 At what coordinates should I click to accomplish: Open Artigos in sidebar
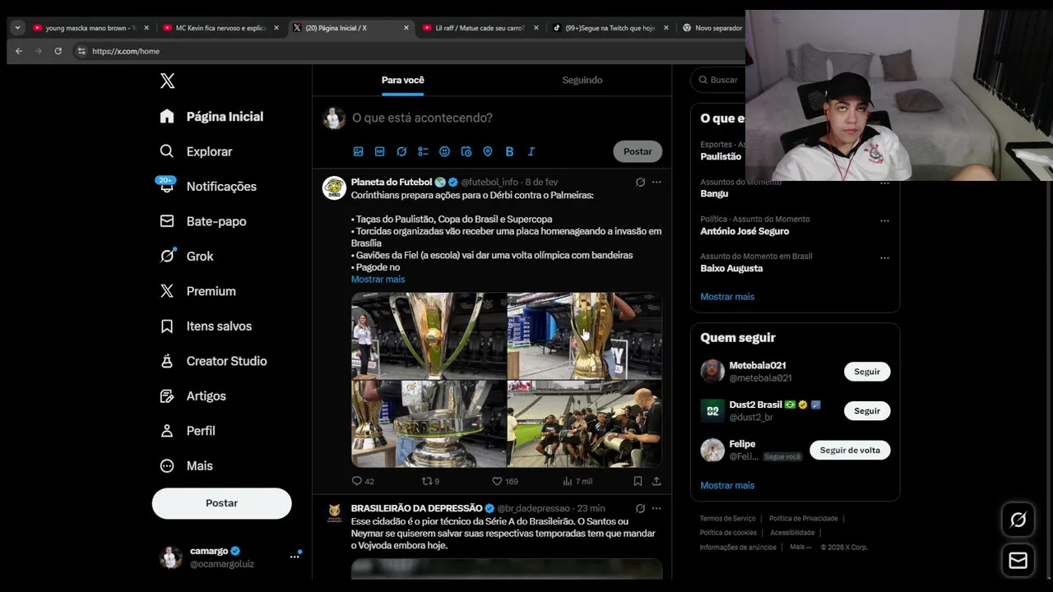[x=193, y=396]
